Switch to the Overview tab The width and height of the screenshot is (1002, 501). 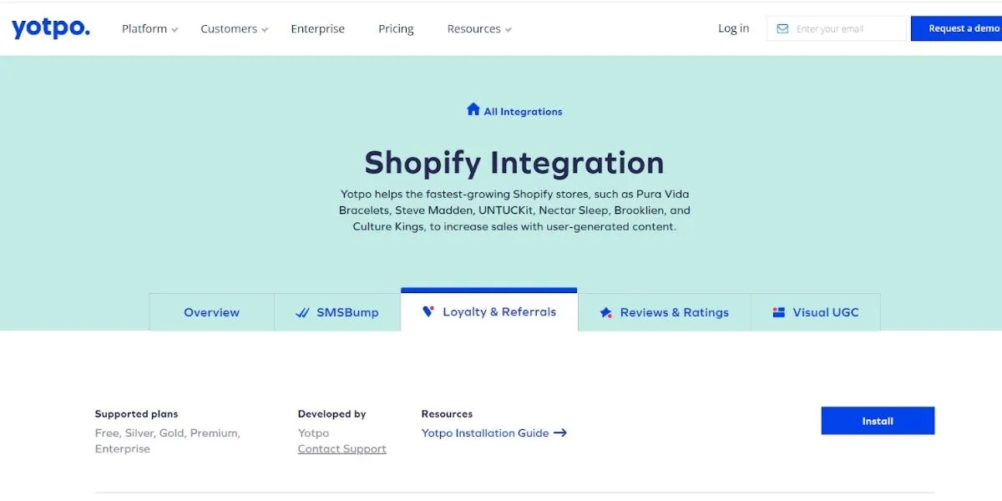(x=212, y=312)
